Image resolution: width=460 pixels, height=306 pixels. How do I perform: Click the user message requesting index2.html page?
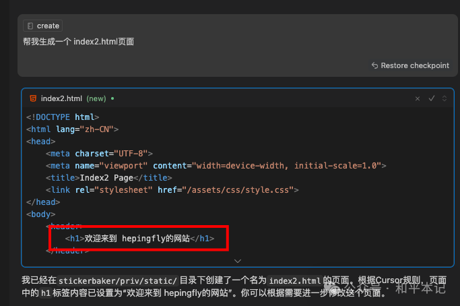[78, 42]
